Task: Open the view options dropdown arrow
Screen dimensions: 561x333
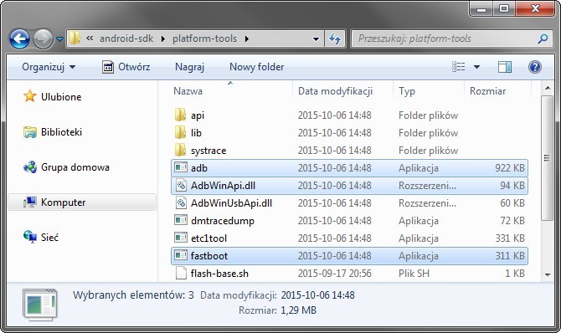Action: [x=476, y=67]
